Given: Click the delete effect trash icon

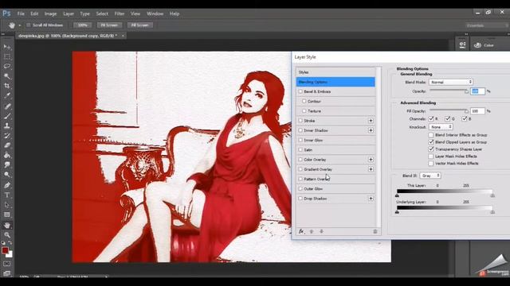Looking at the screenshot, I should (375, 231).
